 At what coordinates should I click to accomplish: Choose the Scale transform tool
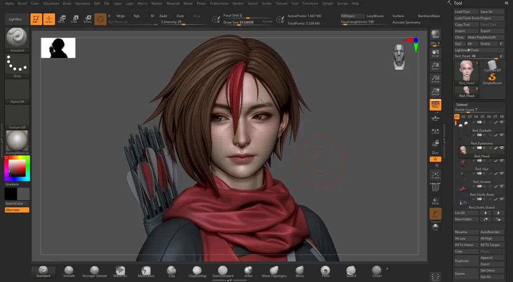pyautogui.click(x=74, y=19)
